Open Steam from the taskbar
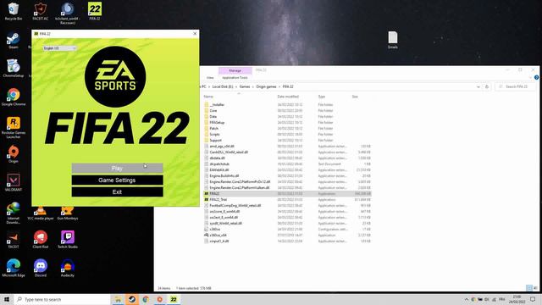 (x=132, y=299)
